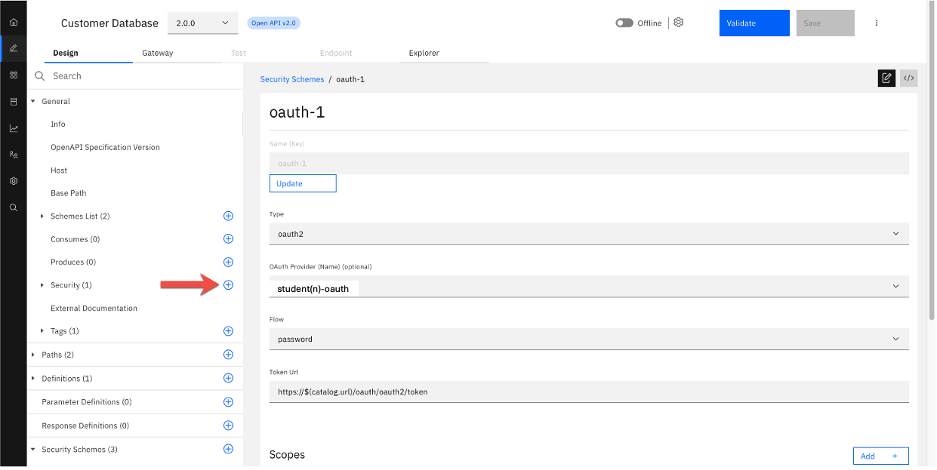The height and width of the screenshot is (470, 937).
Task: Click the Security Schemes breadcrumb link
Action: pos(291,79)
